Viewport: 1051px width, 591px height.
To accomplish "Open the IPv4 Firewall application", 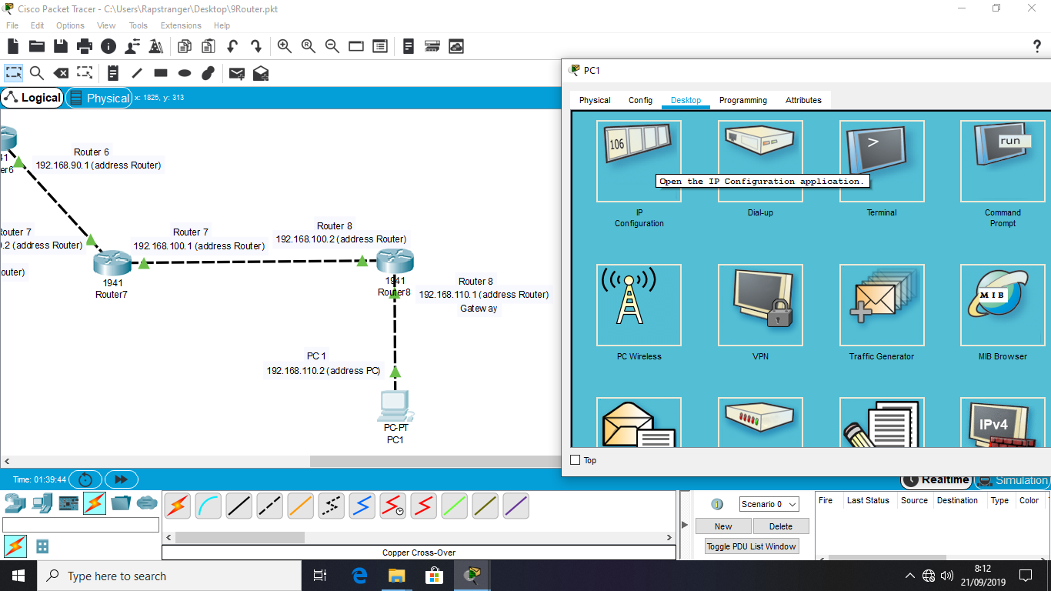I will point(1003,422).
